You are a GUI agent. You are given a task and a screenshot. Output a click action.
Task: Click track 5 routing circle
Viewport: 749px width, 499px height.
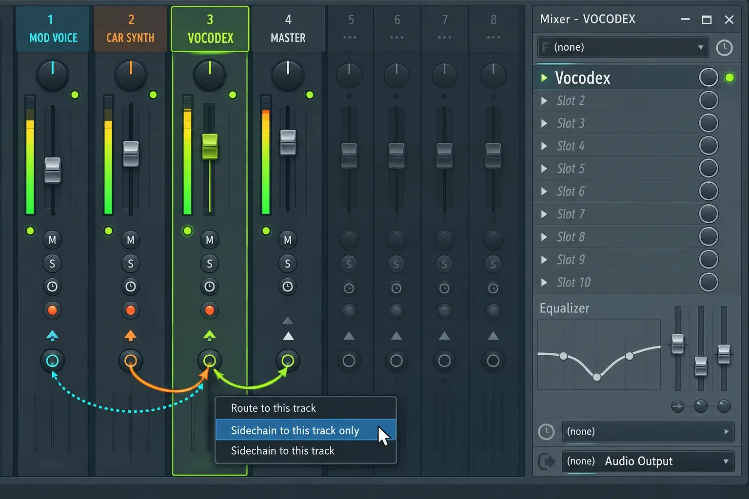[349, 361]
